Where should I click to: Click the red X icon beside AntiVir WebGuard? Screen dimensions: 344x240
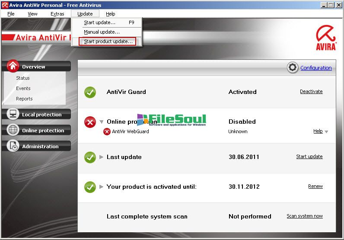107,131
